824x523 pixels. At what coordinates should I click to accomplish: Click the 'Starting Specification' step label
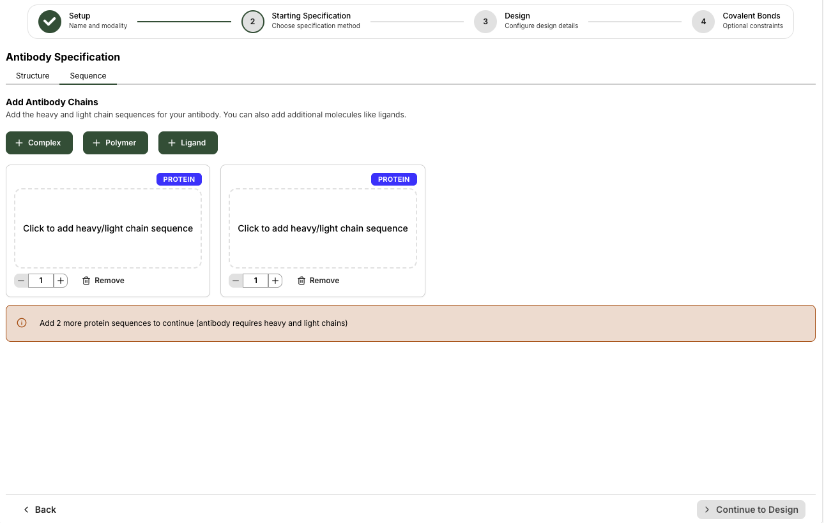coord(311,16)
